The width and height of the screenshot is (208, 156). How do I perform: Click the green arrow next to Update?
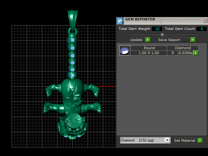pos(148,40)
